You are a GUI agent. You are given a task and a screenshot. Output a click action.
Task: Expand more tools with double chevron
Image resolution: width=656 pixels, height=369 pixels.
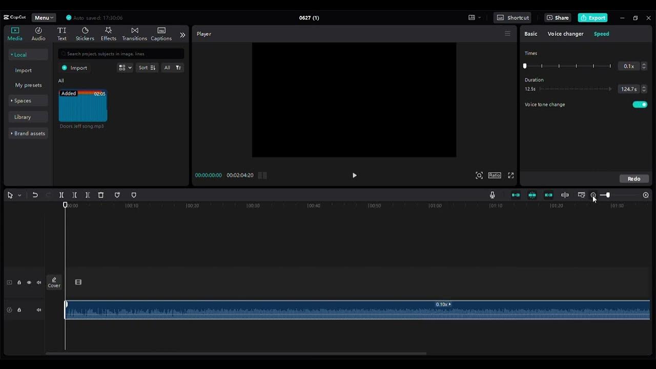pos(182,35)
